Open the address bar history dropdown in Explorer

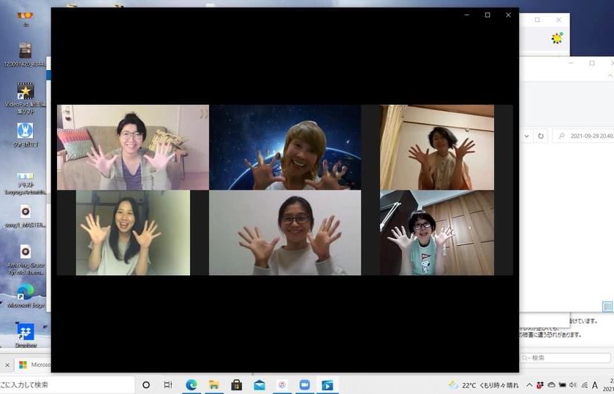pyautogui.click(x=526, y=136)
